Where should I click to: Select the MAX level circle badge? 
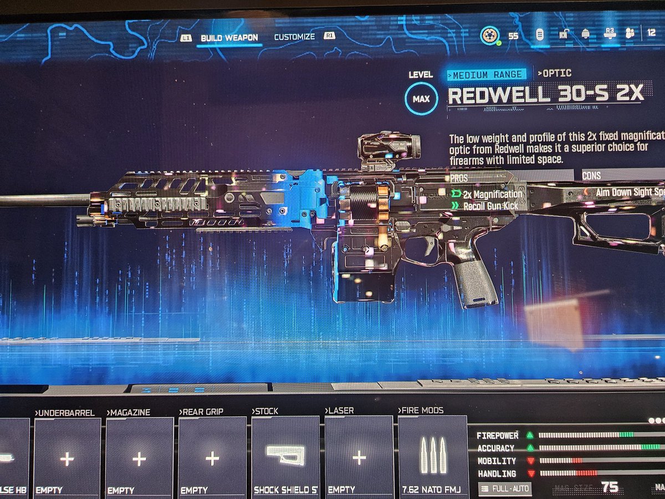click(421, 99)
